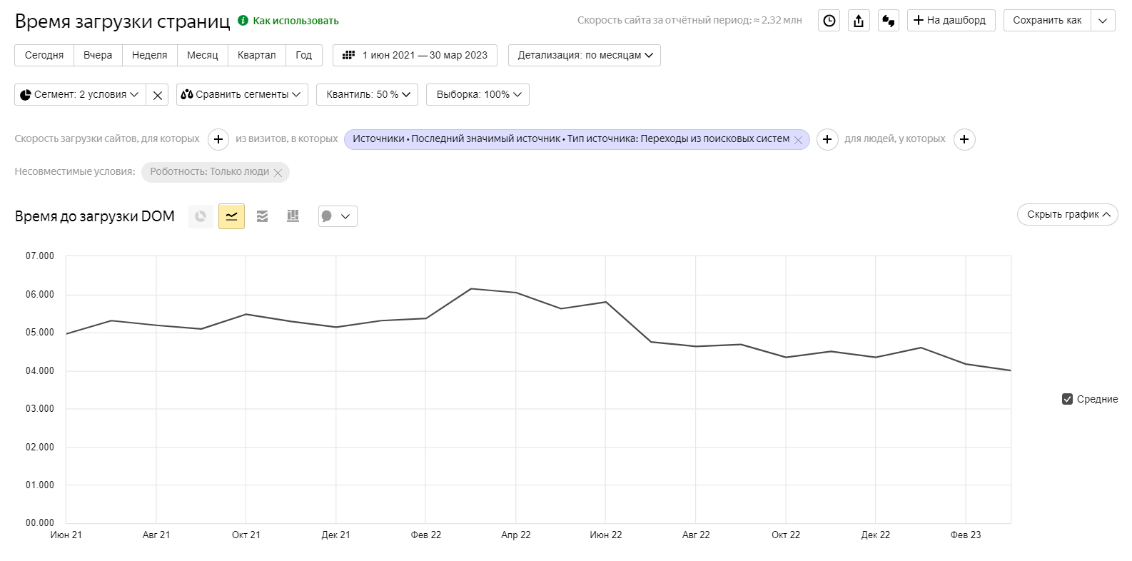The width and height of the screenshot is (1132, 561).
Task: Open the 'Сравнить сегменты' dropdown
Action: pyautogui.click(x=242, y=95)
